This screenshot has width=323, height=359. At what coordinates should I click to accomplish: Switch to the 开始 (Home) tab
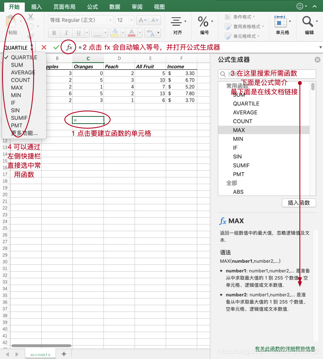pyautogui.click(x=14, y=7)
